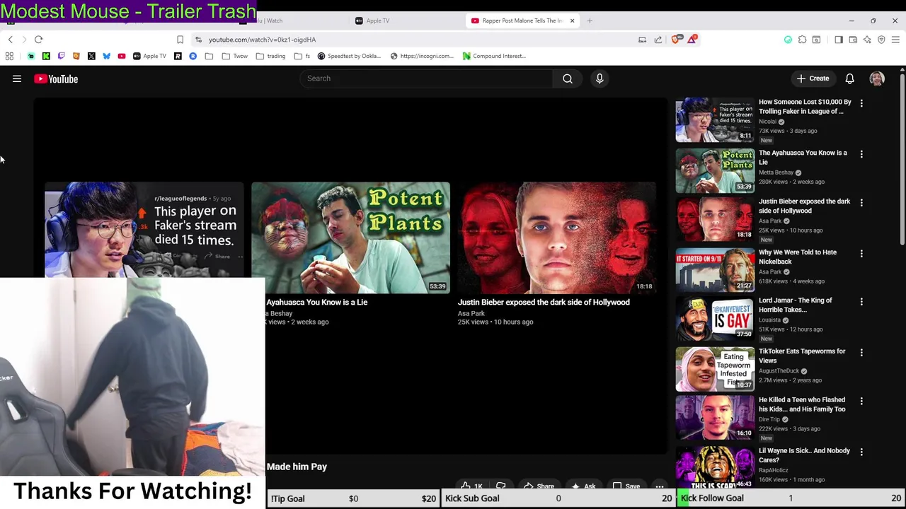Open end-screen video Justin Bieber exposed Hollywood
The width and height of the screenshot is (906, 509).
point(557,238)
